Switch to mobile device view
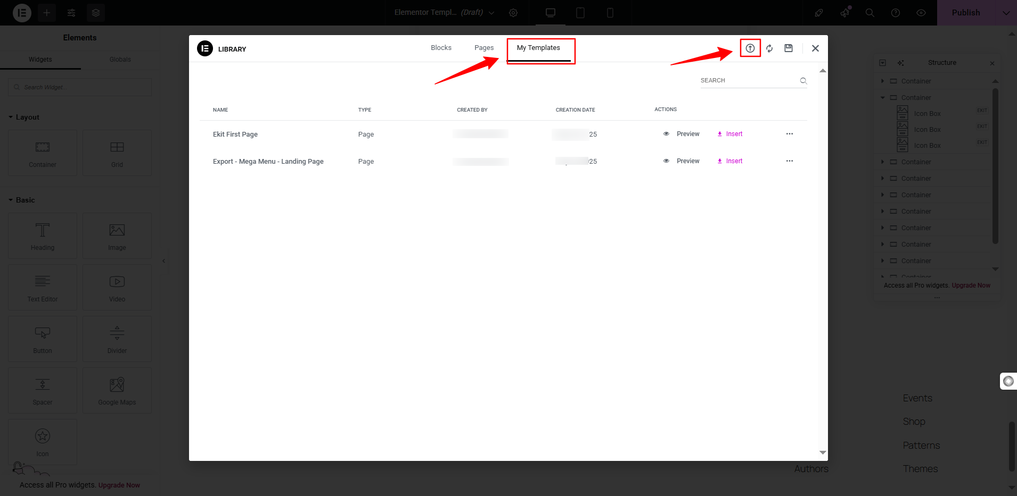The height and width of the screenshot is (496, 1017). (610, 13)
